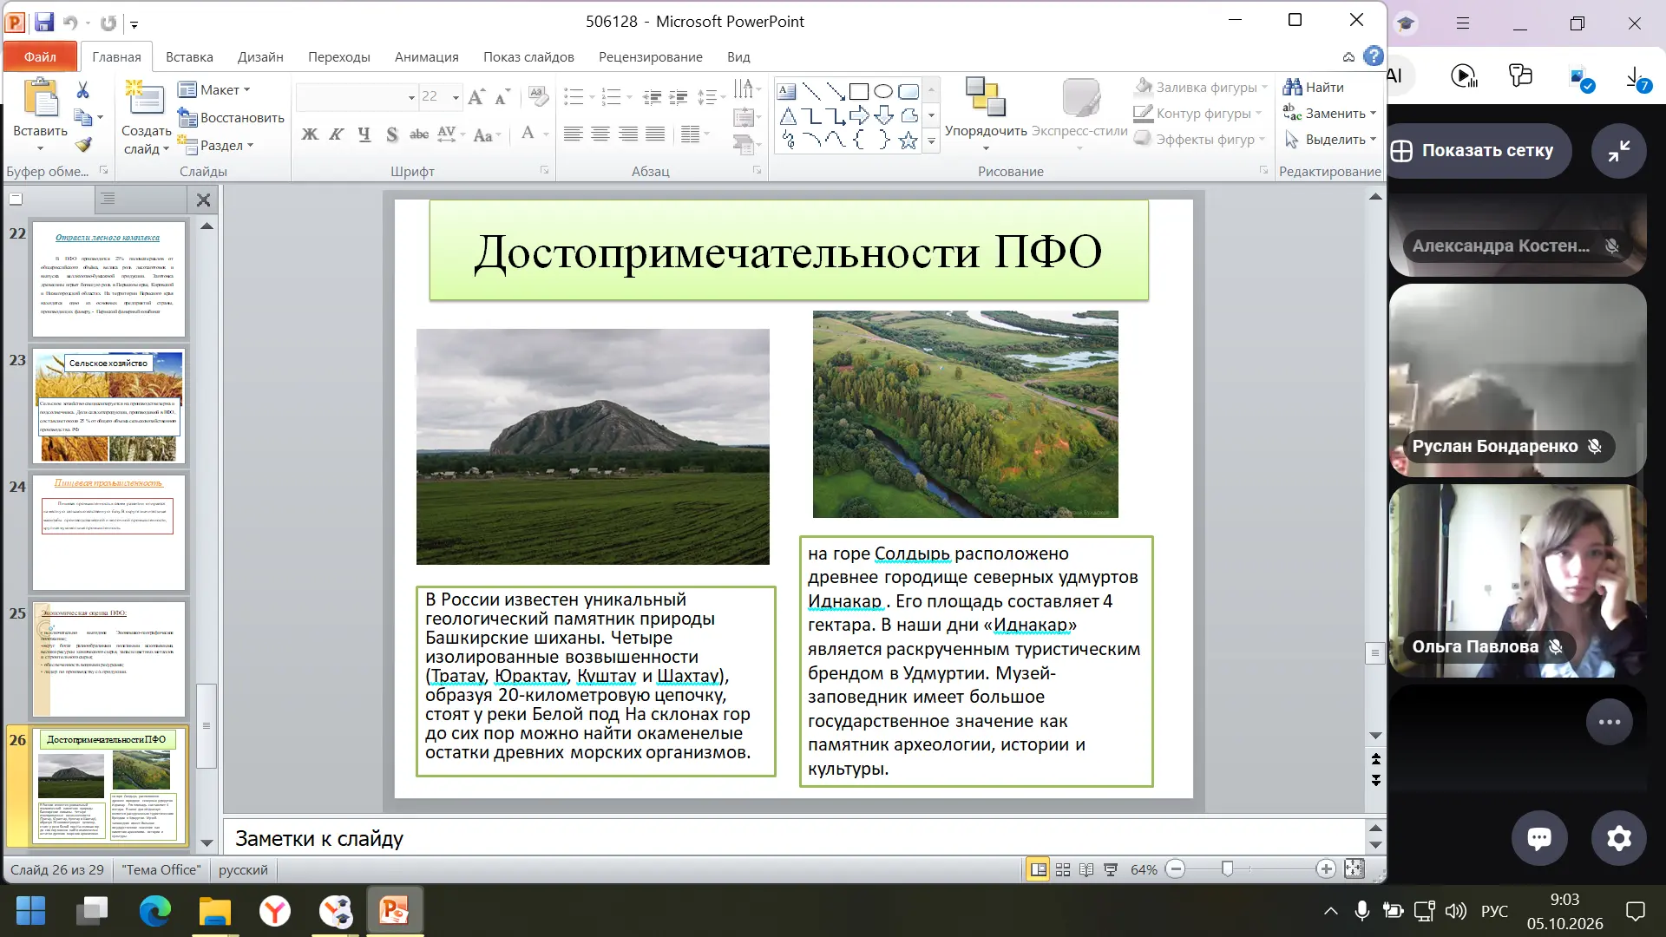Image resolution: width=1666 pixels, height=937 pixels.
Task: Click the Help question mark icon
Action: pos(1373,56)
